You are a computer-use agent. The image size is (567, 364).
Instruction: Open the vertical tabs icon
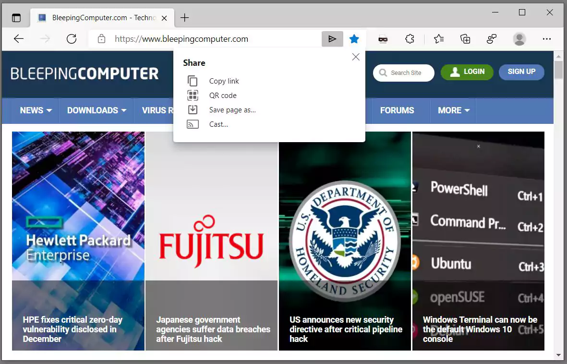(16, 18)
